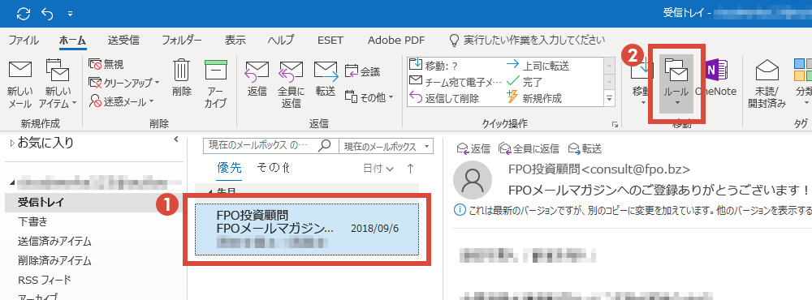Click 全員に返信 in the reading pane
This screenshot has height=300, width=812.
pyautogui.click(x=529, y=149)
